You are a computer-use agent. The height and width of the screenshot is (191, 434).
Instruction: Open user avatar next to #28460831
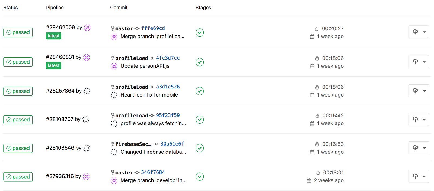[x=87, y=57]
